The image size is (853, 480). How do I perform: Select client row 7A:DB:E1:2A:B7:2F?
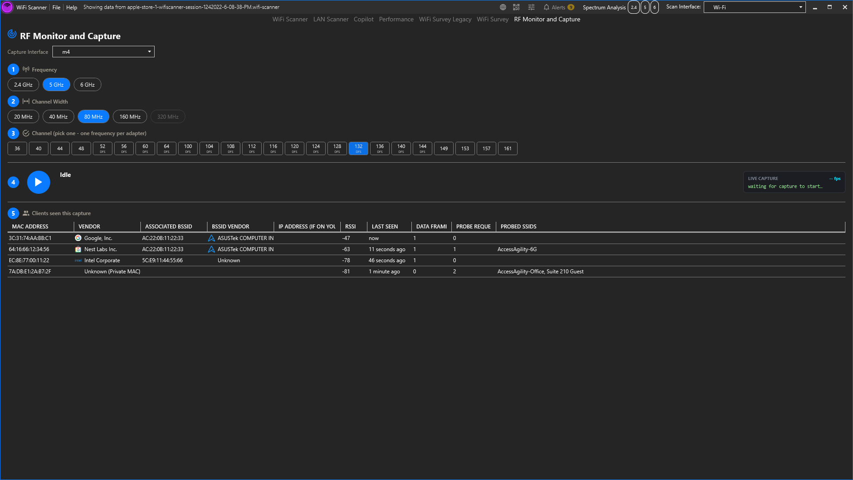point(426,272)
